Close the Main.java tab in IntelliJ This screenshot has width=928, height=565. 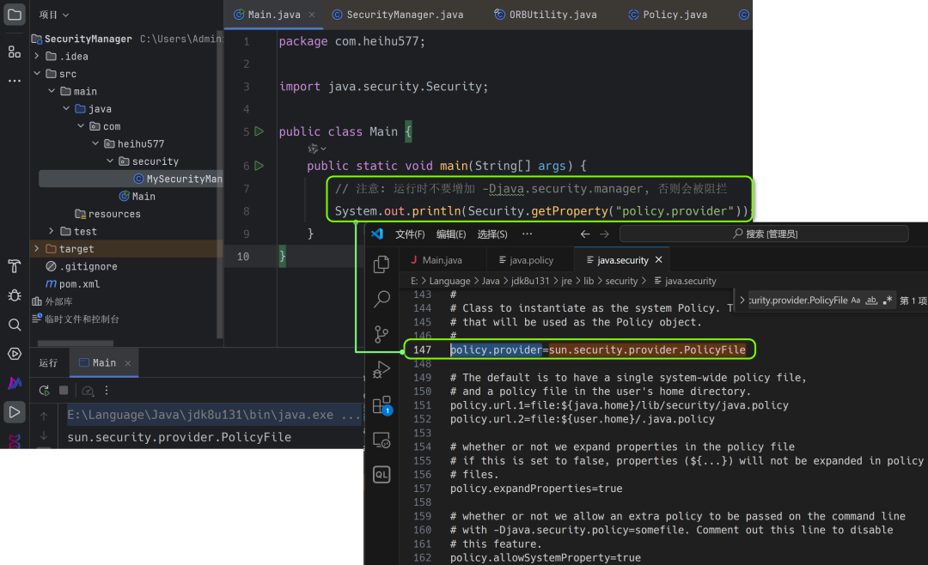312,15
